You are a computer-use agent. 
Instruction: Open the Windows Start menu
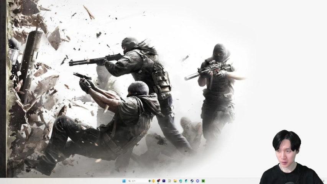[x=124, y=181]
